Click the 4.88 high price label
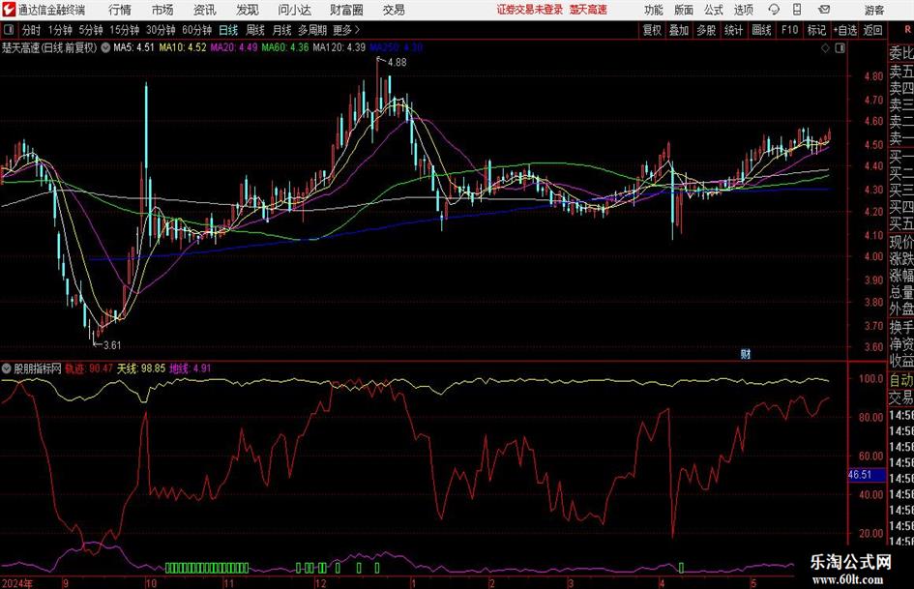The height and width of the screenshot is (589, 914). tap(397, 63)
